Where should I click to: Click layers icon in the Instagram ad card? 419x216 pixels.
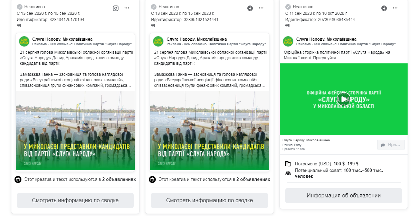point(18,179)
